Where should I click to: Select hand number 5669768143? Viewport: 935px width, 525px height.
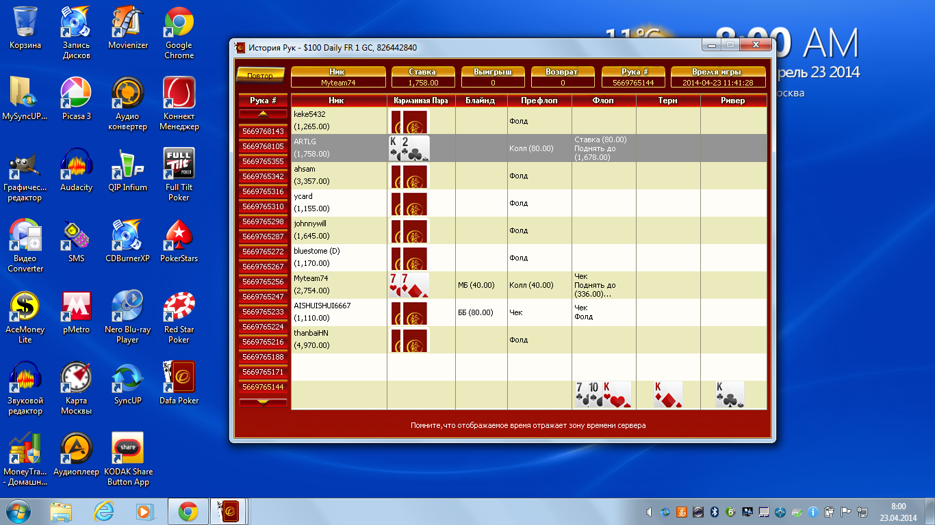click(263, 131)
